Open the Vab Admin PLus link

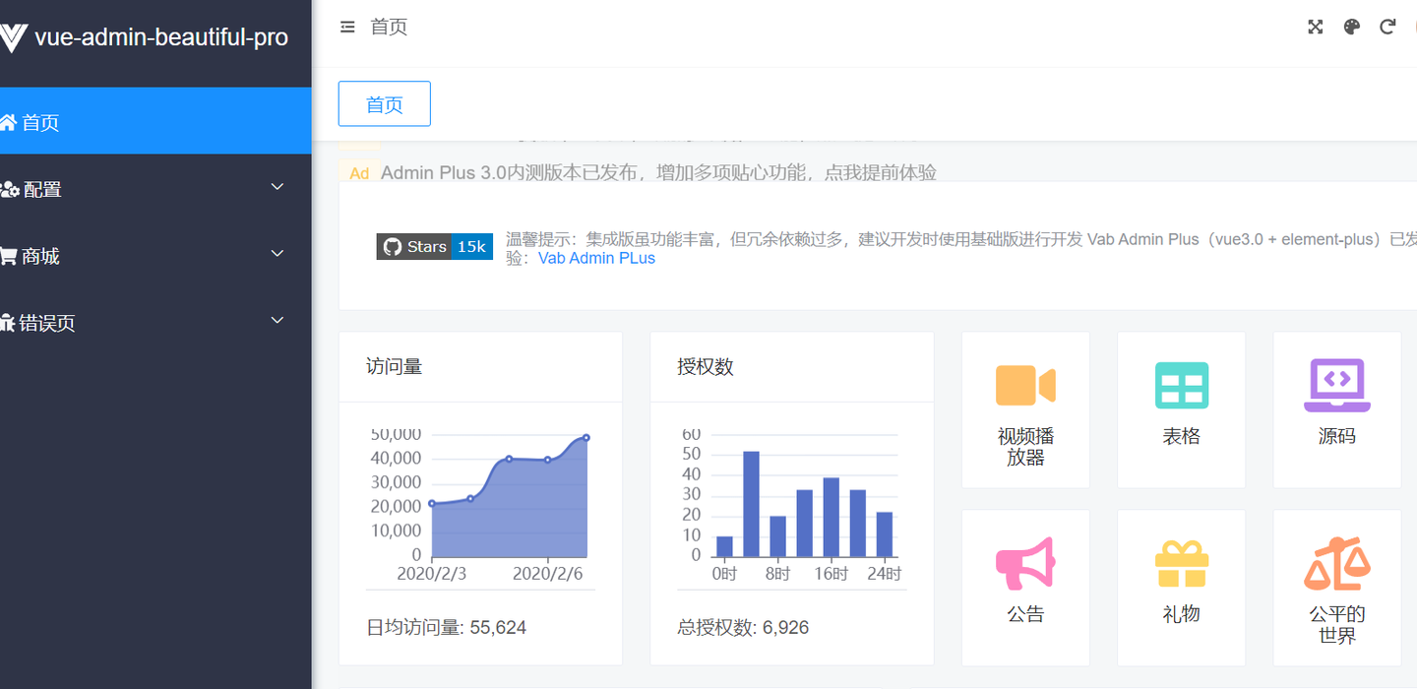(596, 258)
